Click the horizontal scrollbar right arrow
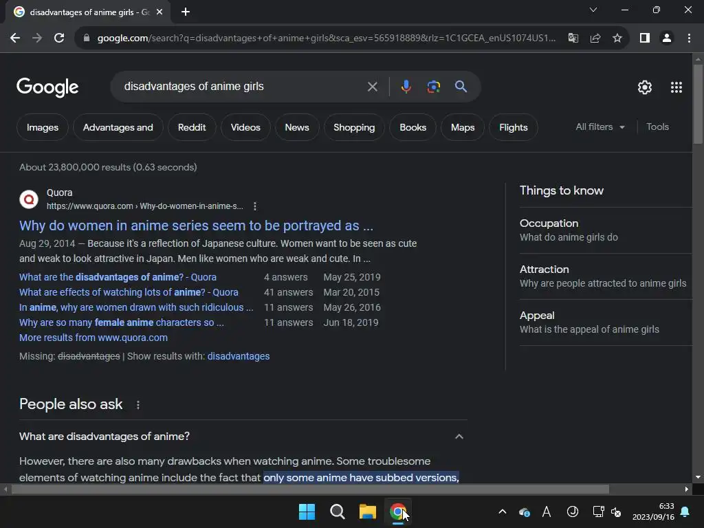This screenshot has height=528, width=704. pyautogui.click(x=687, y=489)
